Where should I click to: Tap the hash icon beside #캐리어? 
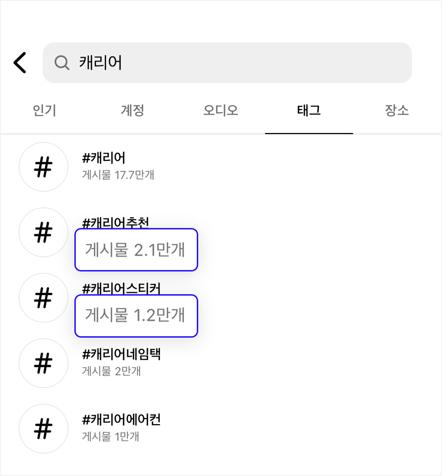click(x=43, y=167)
